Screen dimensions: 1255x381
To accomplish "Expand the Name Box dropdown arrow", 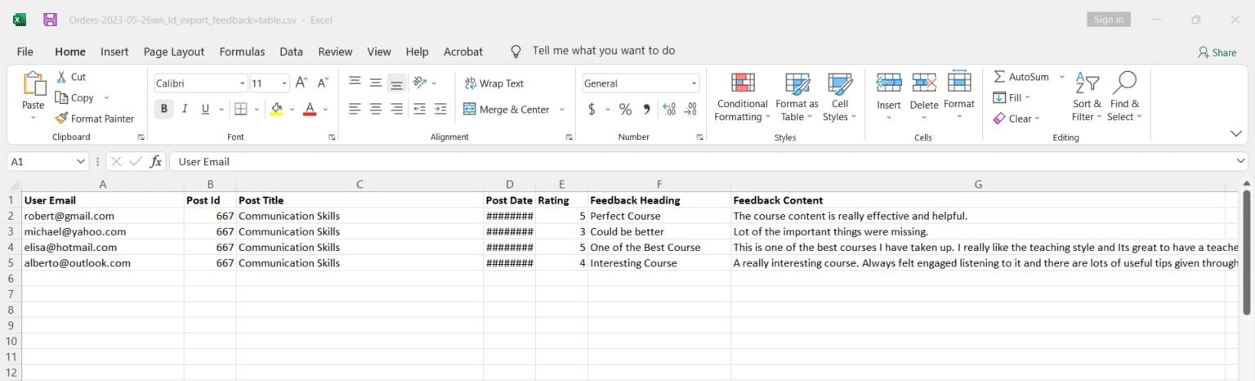I will [x=80, y=162].
